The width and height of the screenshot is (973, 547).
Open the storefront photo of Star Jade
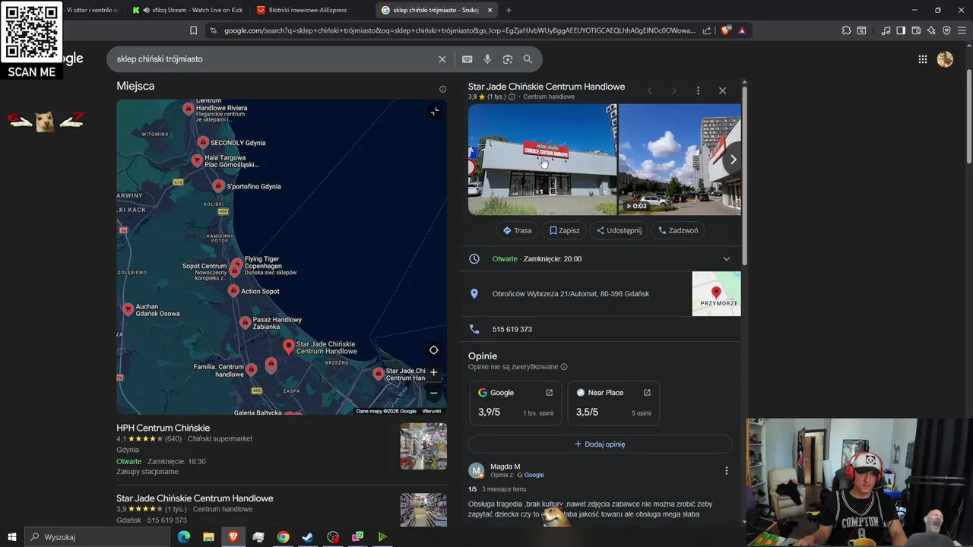tap(542, 160)
